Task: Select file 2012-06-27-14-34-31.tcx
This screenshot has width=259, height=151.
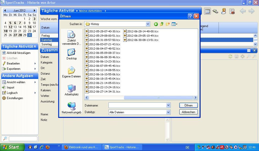Action: click(x=103, y=92)
